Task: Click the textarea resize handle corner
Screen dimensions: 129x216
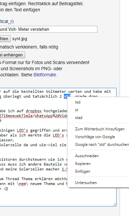Action: tap(114, 204)
